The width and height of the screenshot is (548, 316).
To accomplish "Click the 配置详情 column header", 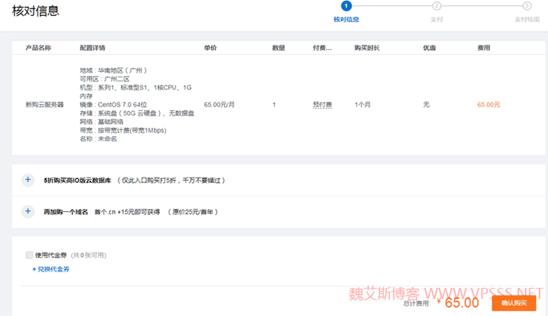I will (x=92, y=48).
